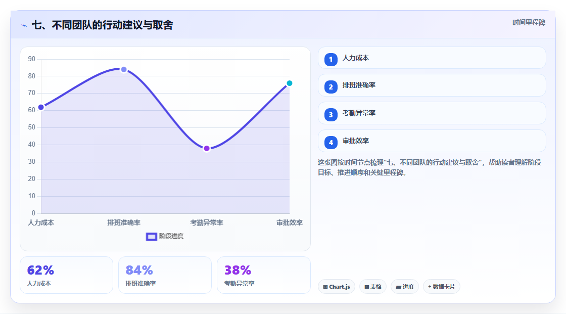This screenshot has height=314, width=566.
Task: Click the 38% value in the stat card
Action: (x=238, y=271)
